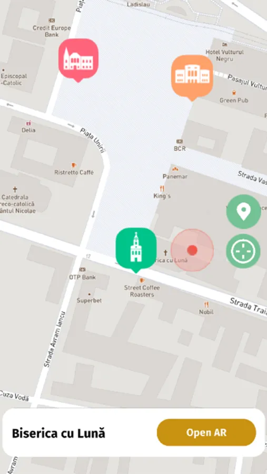
Task: Tap the Delia shop icon
Action: pos(28,123)
